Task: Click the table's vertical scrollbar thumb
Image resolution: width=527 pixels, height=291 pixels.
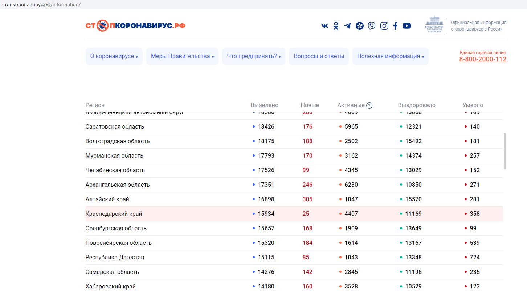Action: click(x=505, y=151)
